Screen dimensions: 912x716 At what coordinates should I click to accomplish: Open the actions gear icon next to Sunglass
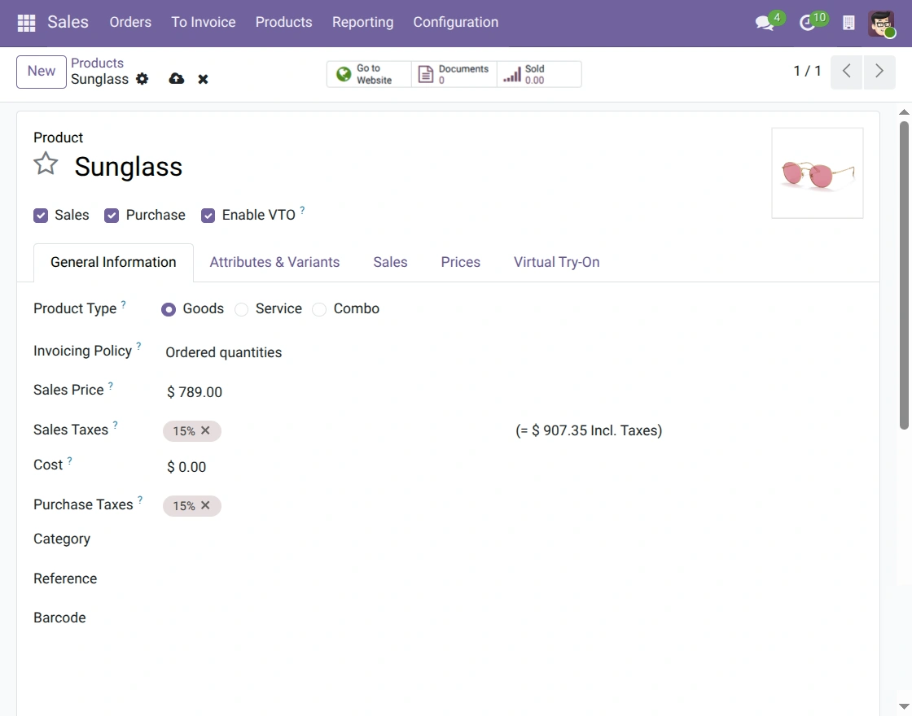tap(142, 79)
